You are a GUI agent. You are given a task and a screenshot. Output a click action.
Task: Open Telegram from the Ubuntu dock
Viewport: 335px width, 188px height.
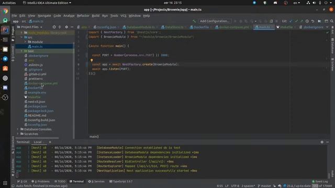click(5, 59)
